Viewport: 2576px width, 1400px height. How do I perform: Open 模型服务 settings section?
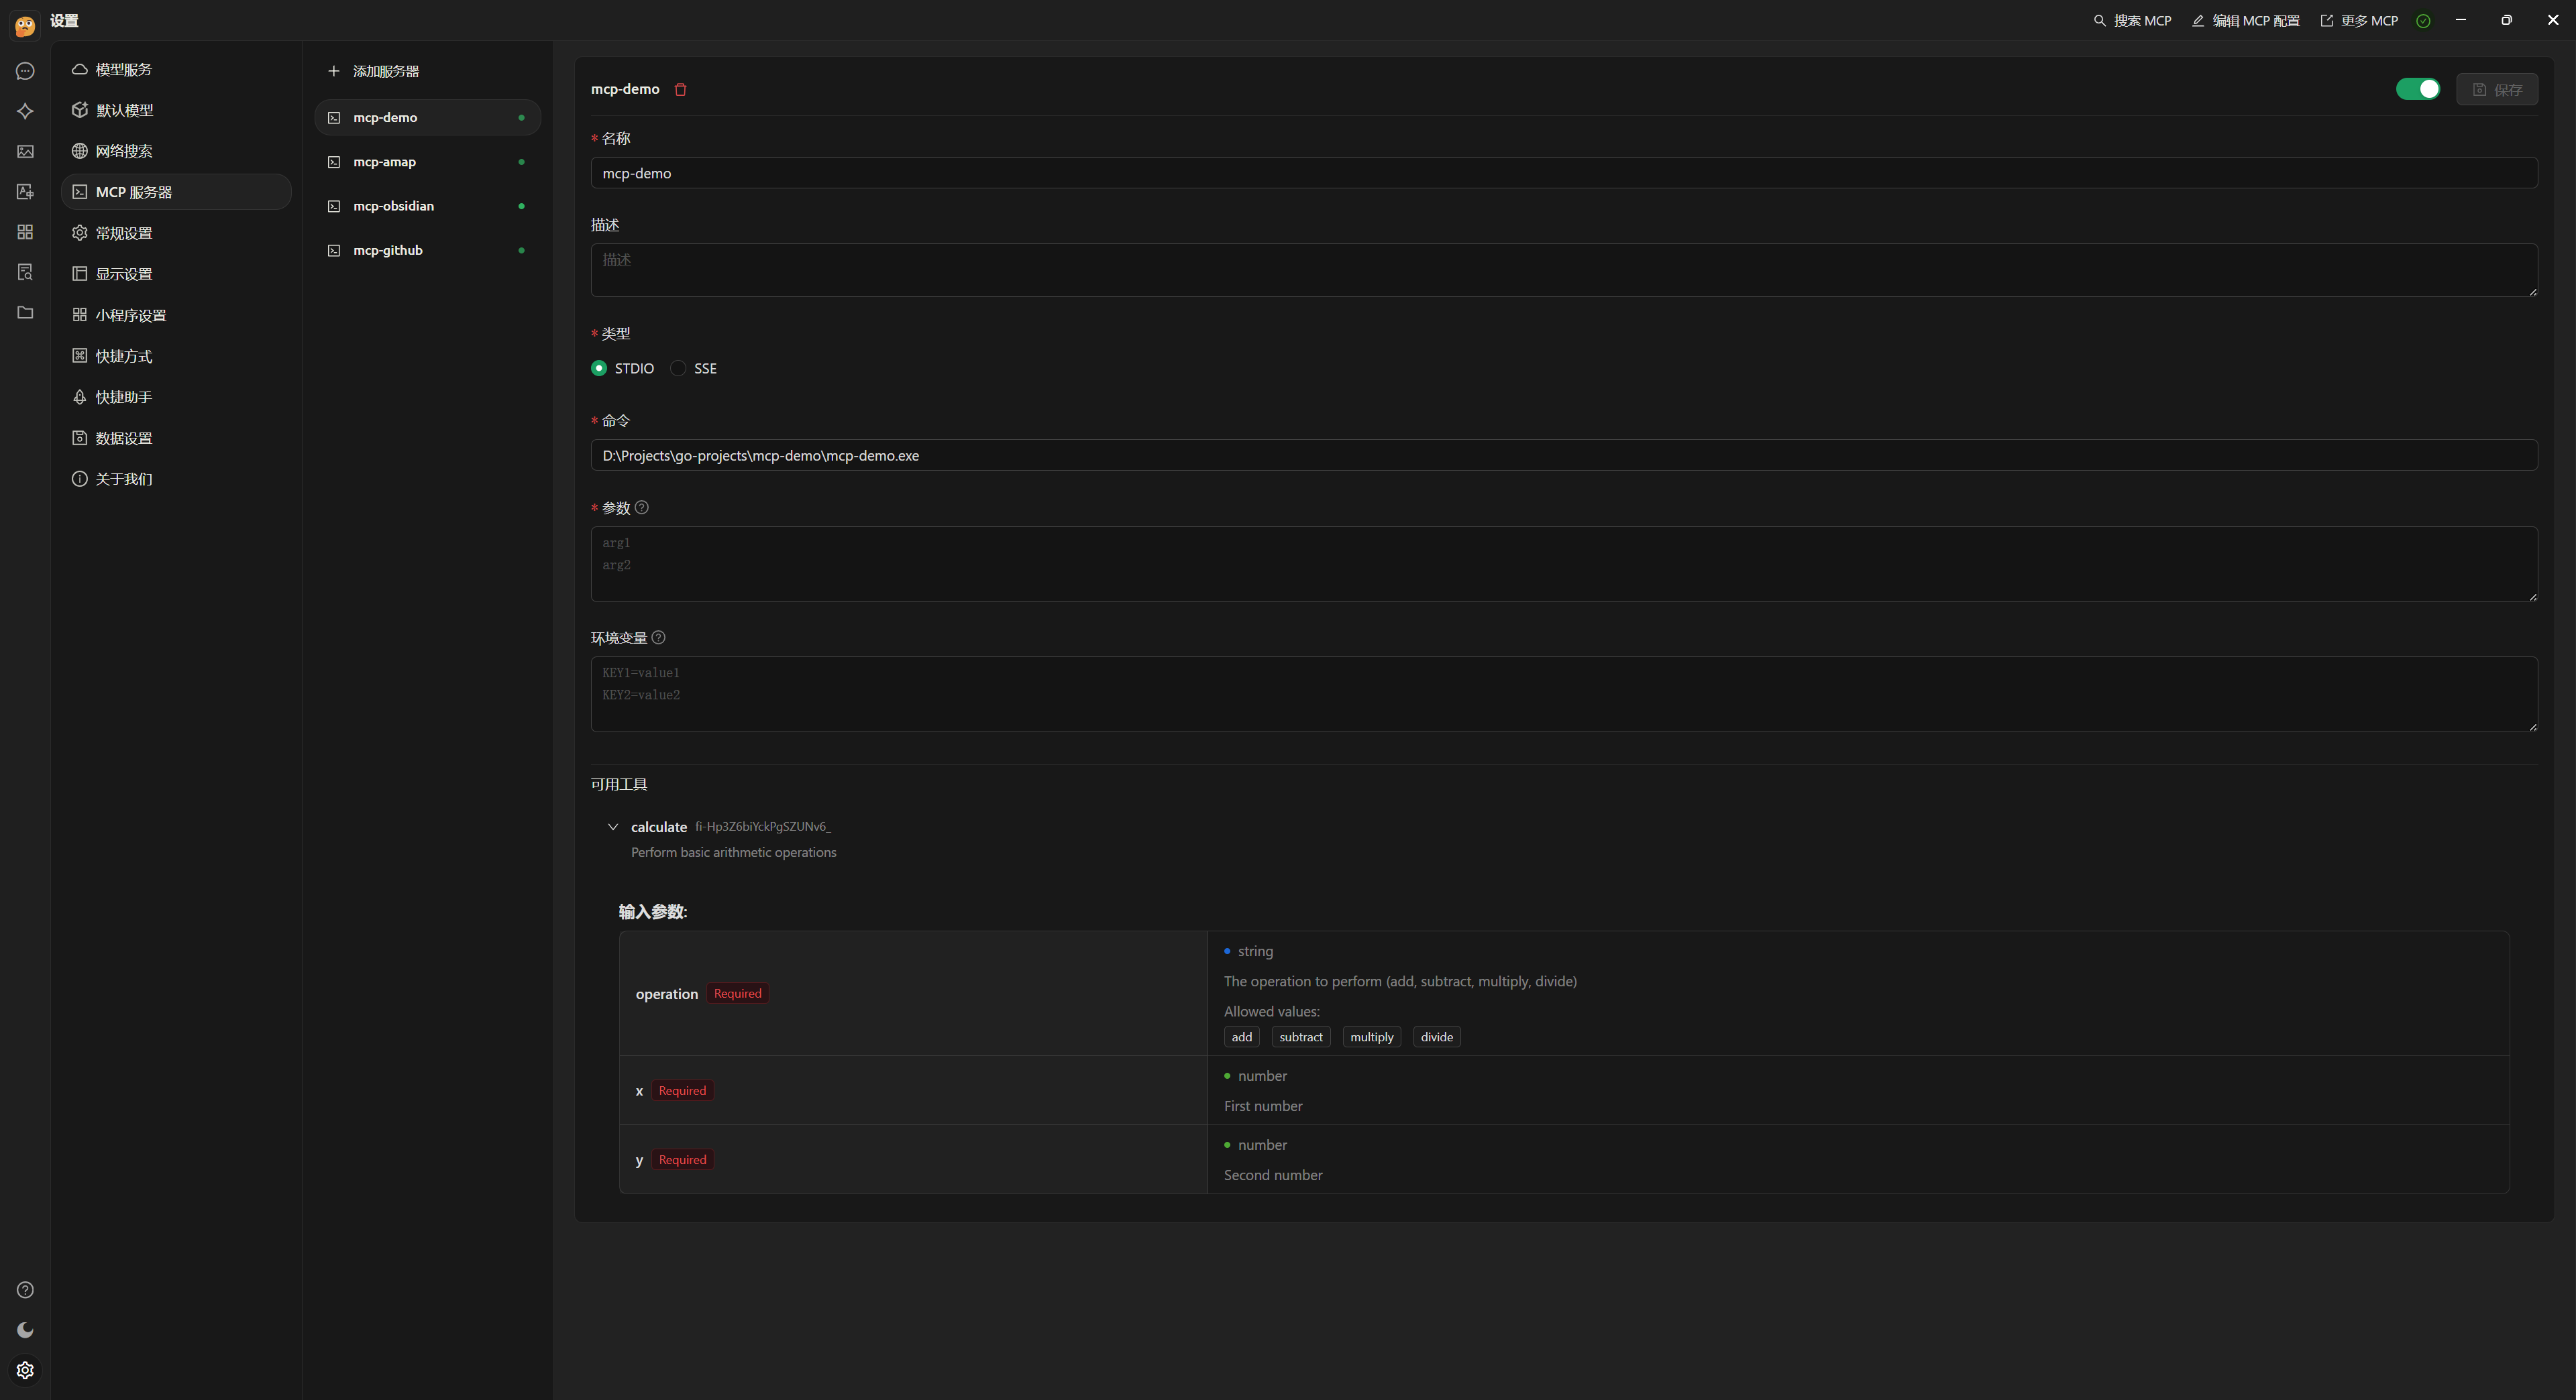[x=123, y=69]
